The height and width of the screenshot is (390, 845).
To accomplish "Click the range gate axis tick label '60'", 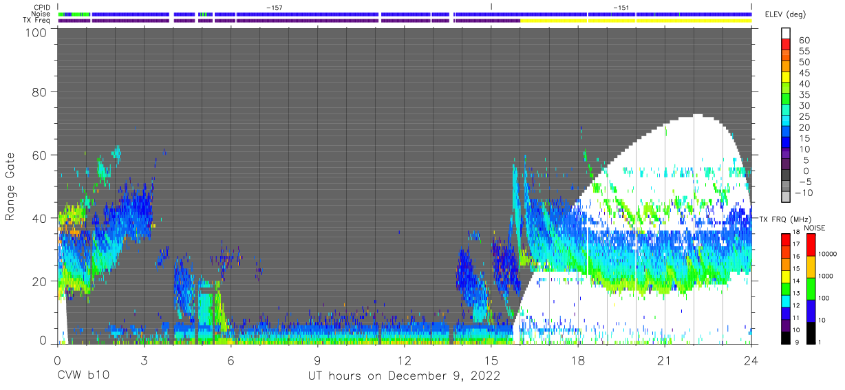I will [39, 155].
